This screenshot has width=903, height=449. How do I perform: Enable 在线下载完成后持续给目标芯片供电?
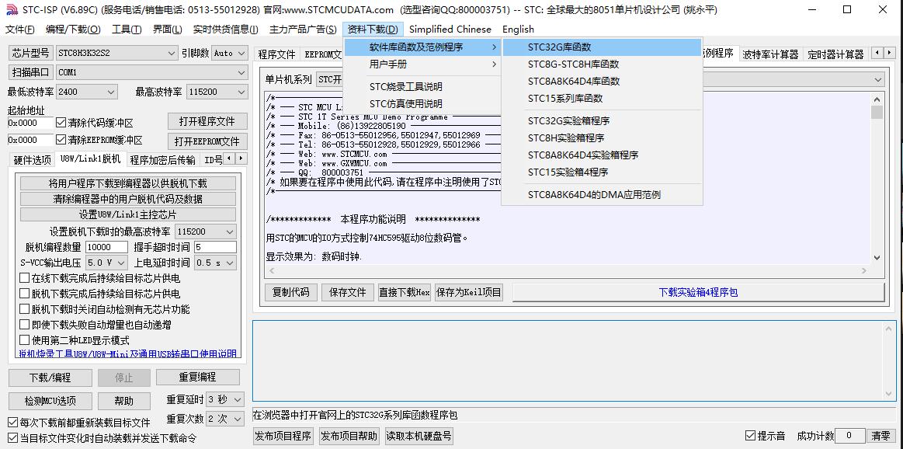tap(24, 278)
